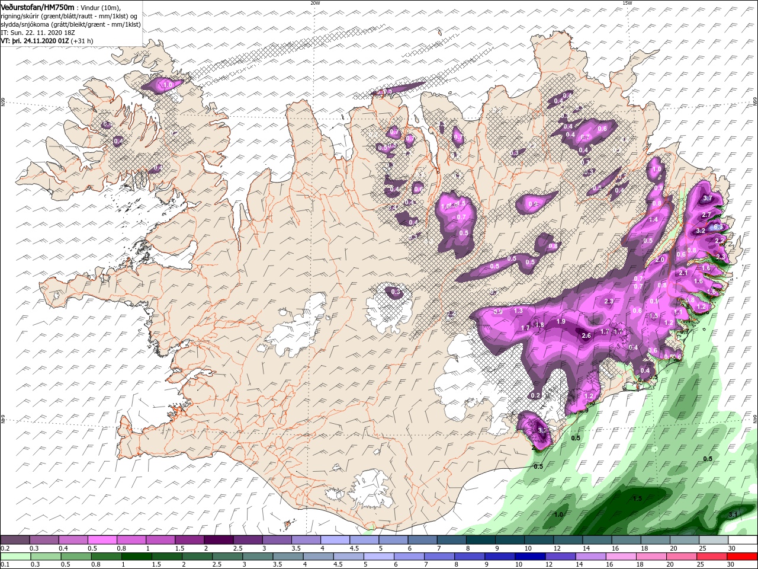Image resolution: width=758 pixels, height=569 pixels.
Task: Select the white 30 swatch in the top legend row
Action: (x=743, y=540)
